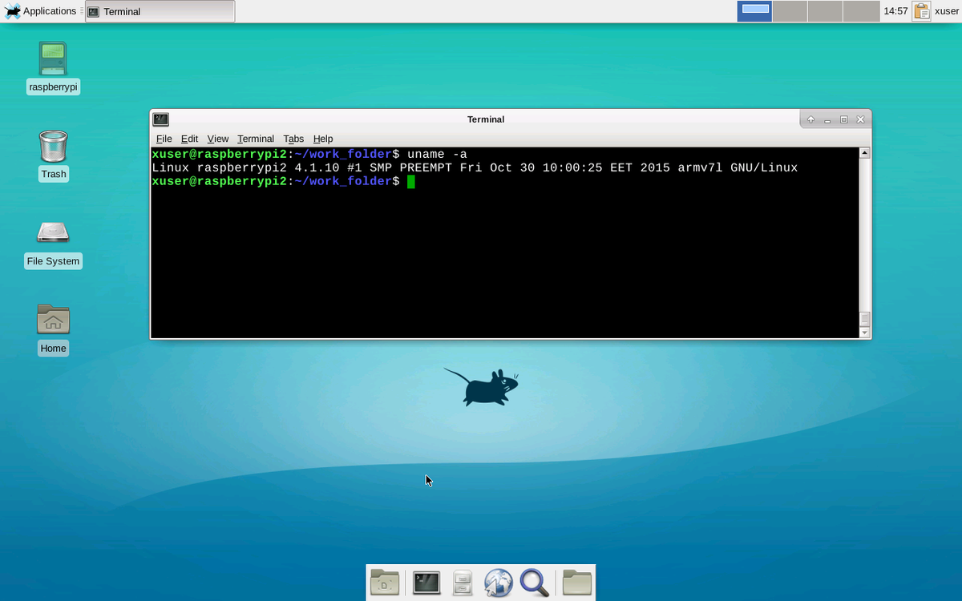Screen dimensions: 962x601
Task: Open the application finder magnifier icon
Action: coord(534,583)
